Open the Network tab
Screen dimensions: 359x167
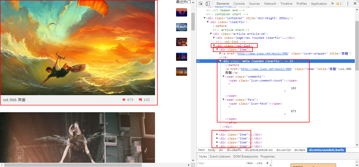coord(270,4)
